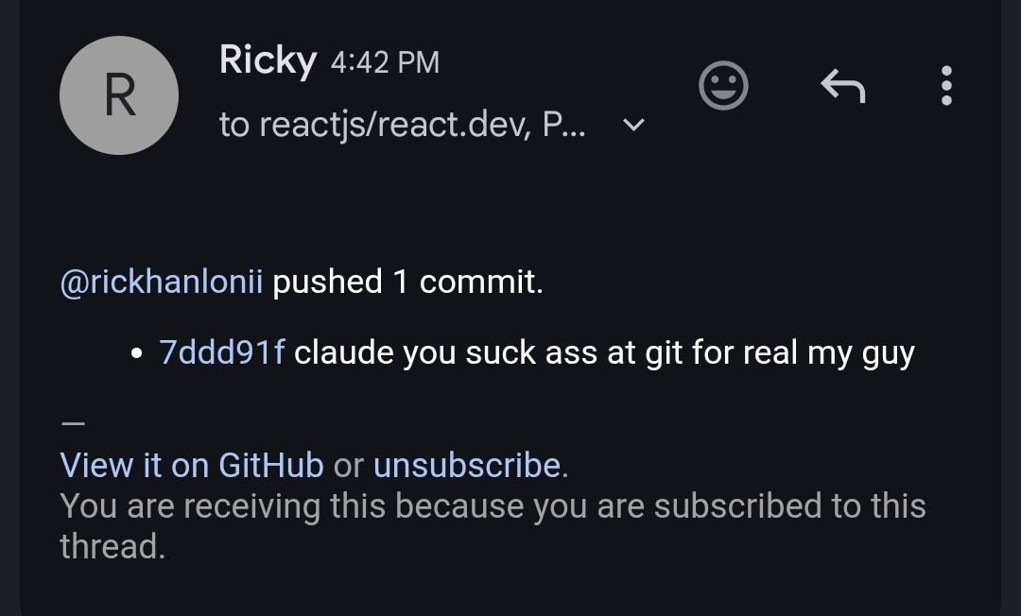Viewport: 1021px width, 616px height.
Task: Click the commit message starting with "claude you"
Action: 604,352
